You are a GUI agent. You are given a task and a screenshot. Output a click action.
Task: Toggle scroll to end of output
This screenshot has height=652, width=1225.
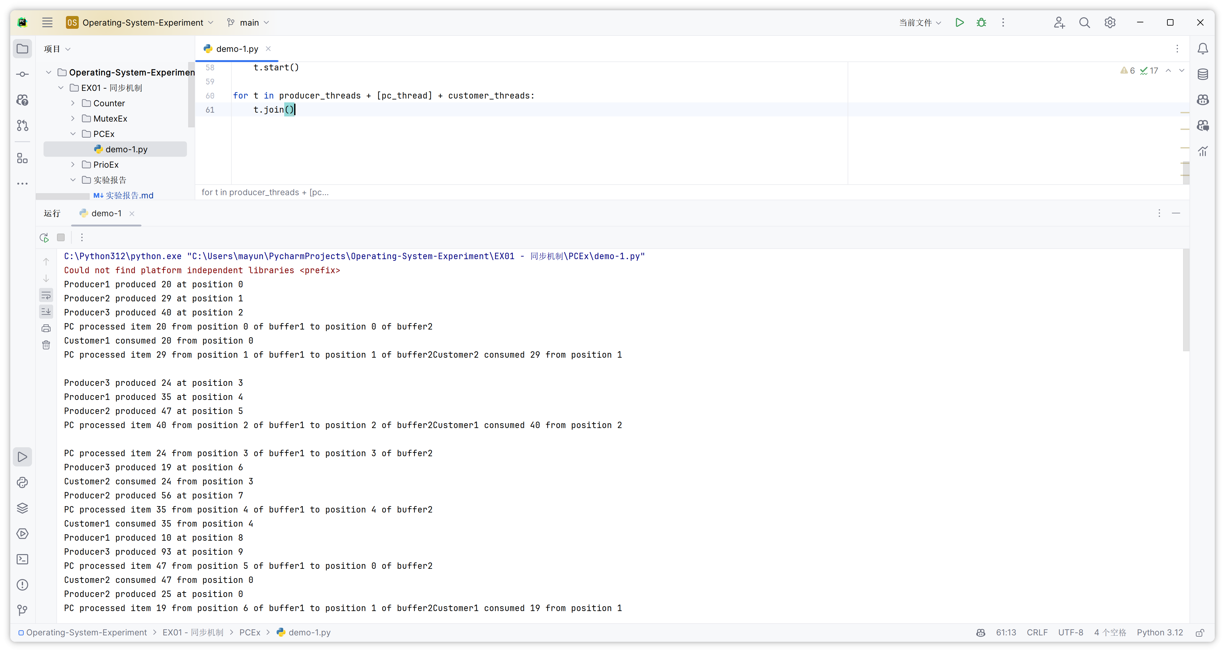[46, 312]
